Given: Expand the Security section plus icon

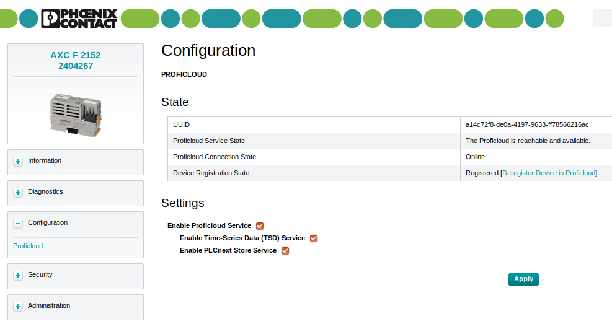Looking at the screenshot, I should [x=18, y=275].
